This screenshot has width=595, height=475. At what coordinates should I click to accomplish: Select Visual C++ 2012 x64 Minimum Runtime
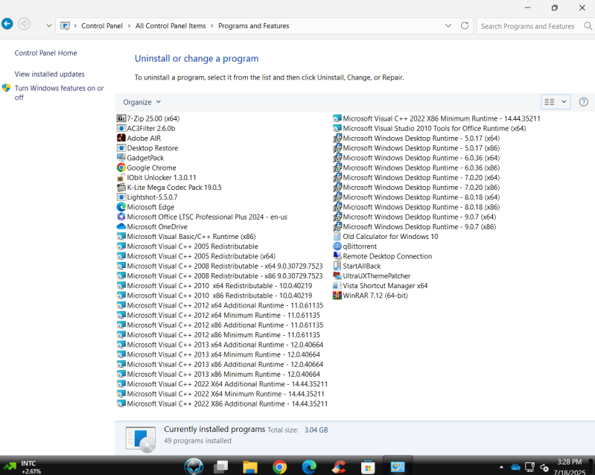click(219, 315)
